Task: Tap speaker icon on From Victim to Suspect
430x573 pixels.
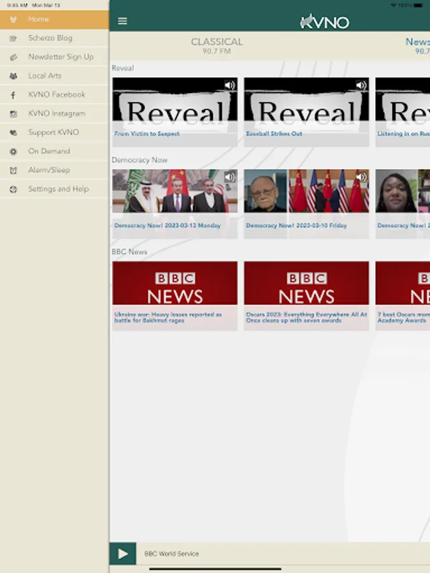Action: (x=229, y=85)
